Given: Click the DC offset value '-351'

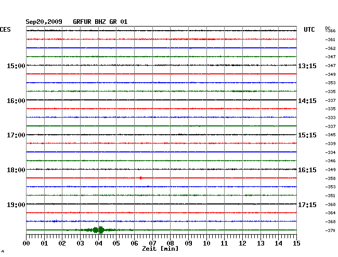Looking at the screenshot, I should pyautogui.click(x=330, y=196).
